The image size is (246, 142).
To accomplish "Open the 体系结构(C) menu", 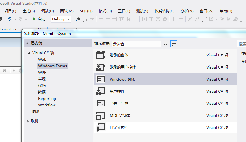I will (165, 11).
